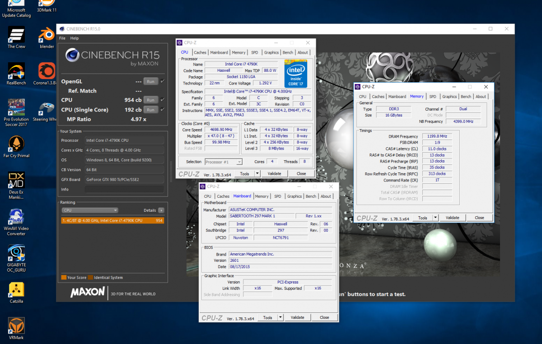Launch the blender desktop icon
Image resolution: width=542 pixels, height=344 pixels.
47,37
